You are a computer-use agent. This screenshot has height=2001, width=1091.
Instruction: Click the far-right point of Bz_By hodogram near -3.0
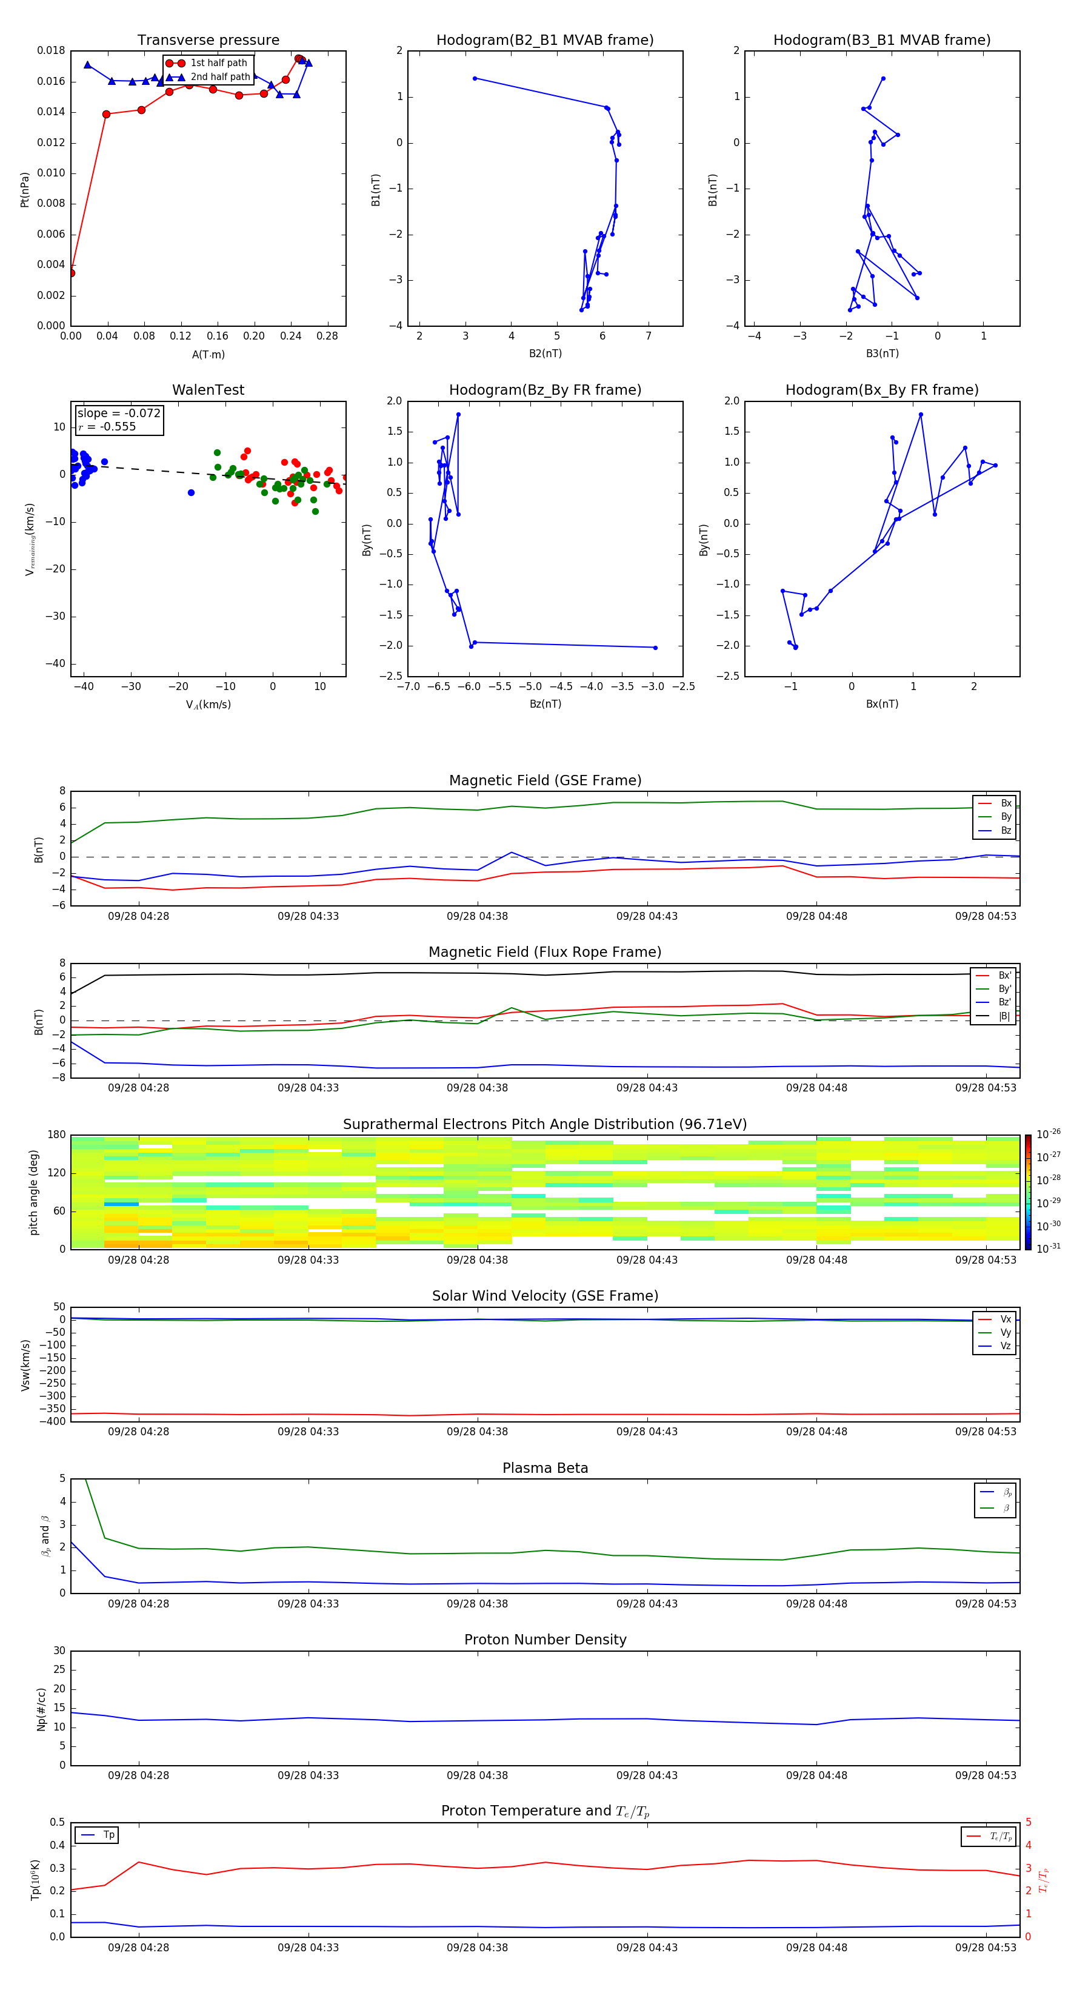[655, 648]
